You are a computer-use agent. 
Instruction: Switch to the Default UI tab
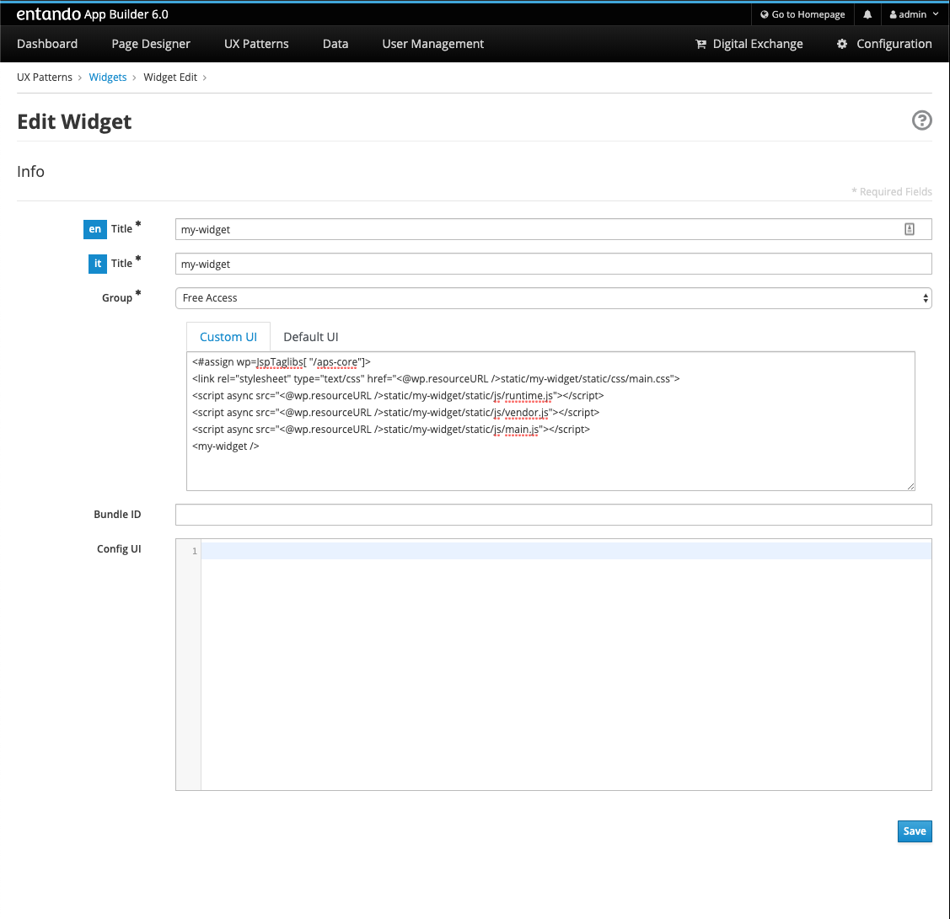click(310, 337)
